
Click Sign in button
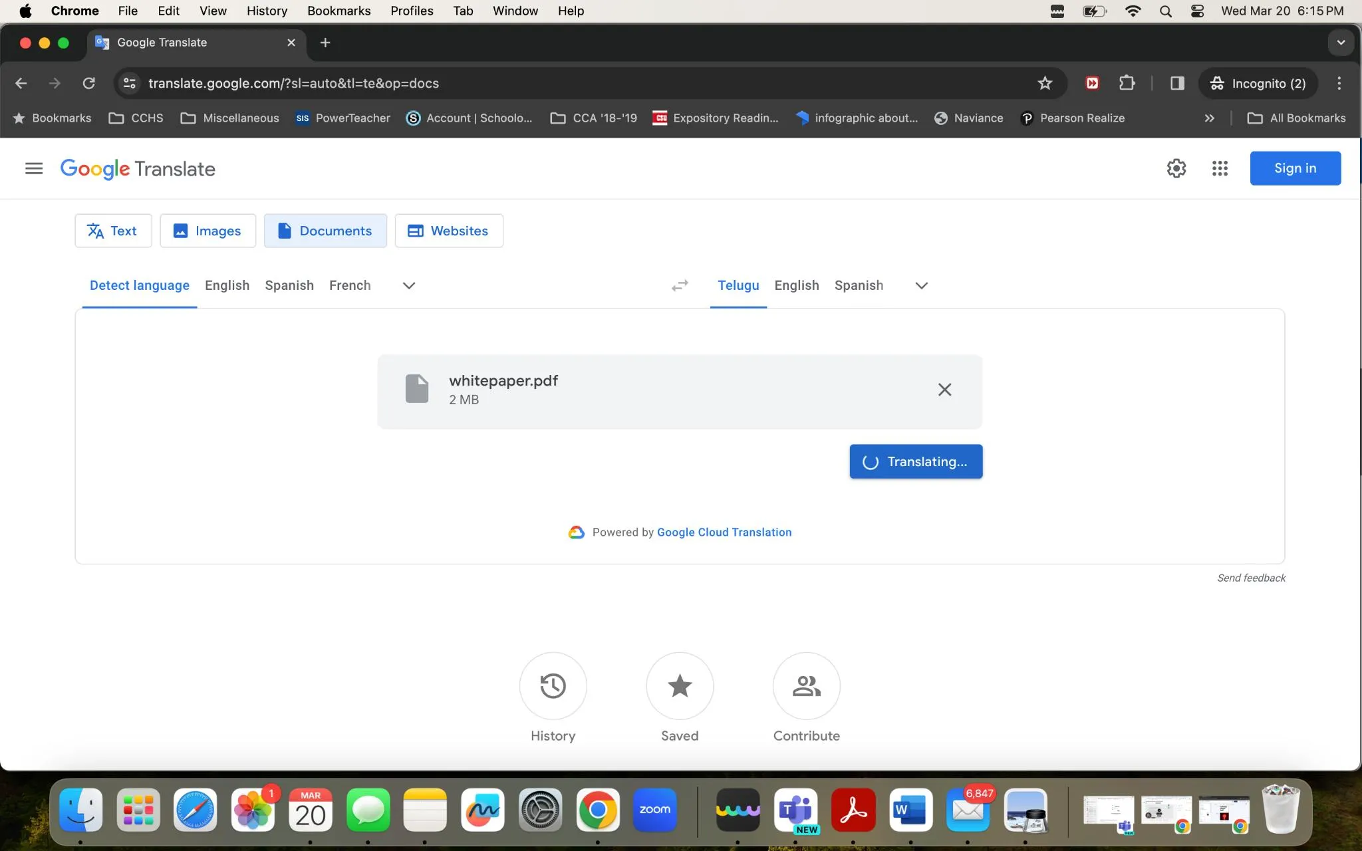click(x=1295, y=168)
